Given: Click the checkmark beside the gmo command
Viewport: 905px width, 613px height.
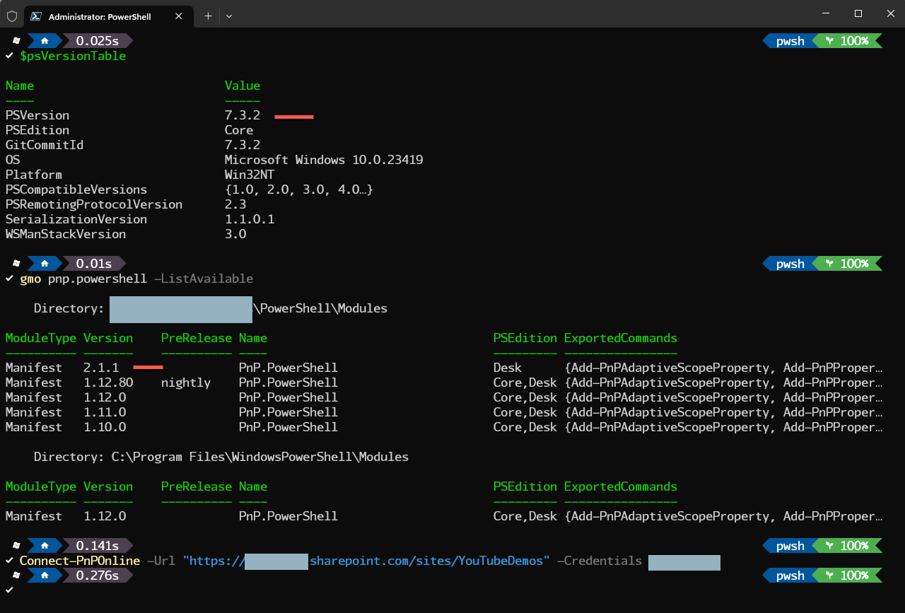Looking at the screenshot, I should point(8,279).
